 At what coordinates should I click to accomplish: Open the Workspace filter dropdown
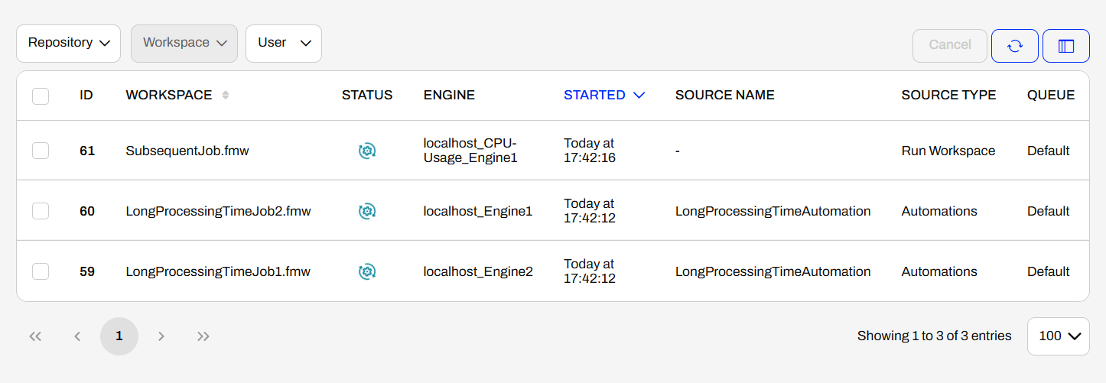184,44
